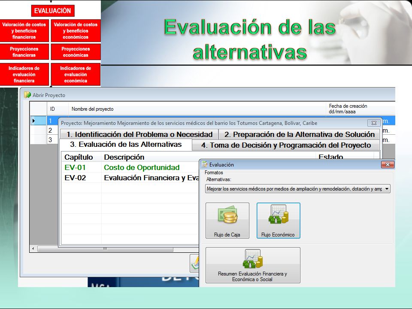Click Indicadores de evaluación económica box
The width and height of the screenshot is (412, 309).
pos(76,74)
